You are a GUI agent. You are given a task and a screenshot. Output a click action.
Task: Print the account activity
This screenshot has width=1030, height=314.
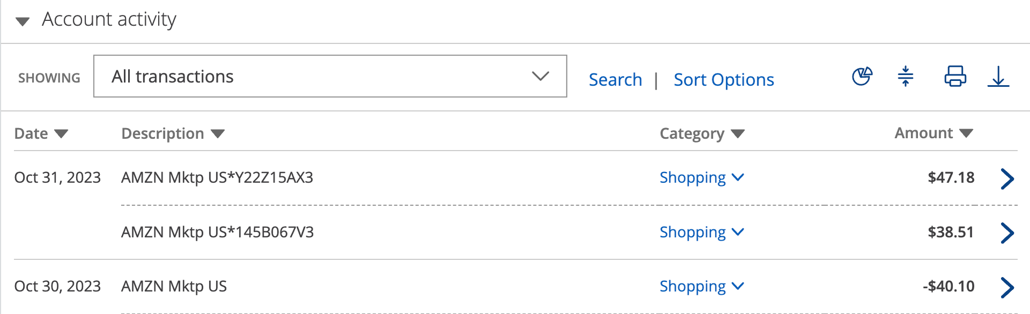click(x=955, y=77)
